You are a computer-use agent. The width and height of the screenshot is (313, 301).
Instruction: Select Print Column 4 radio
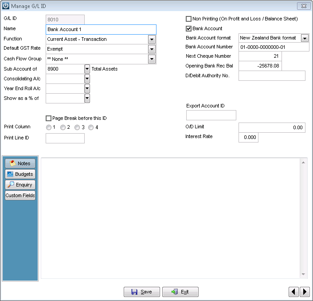point(91,127)
